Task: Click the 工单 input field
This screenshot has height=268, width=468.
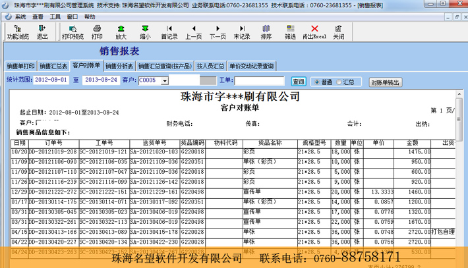Action: click(259, 80)
